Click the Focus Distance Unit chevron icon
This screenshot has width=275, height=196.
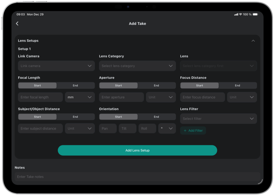[x=252, y=97]
